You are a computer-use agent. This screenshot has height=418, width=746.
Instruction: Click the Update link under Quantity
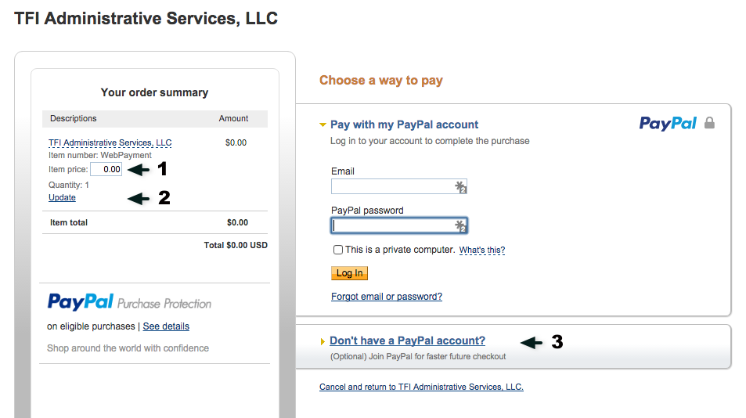(x=62, y=197)
